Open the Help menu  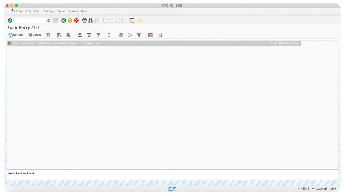[x=84, y=11]
